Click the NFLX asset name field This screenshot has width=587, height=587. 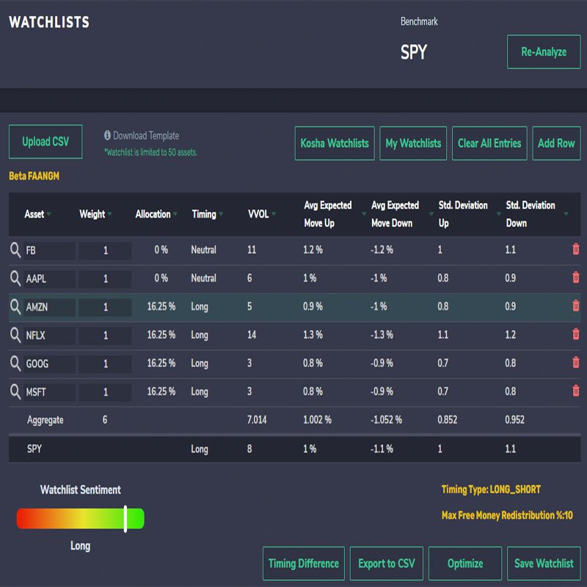coord(49,335)
